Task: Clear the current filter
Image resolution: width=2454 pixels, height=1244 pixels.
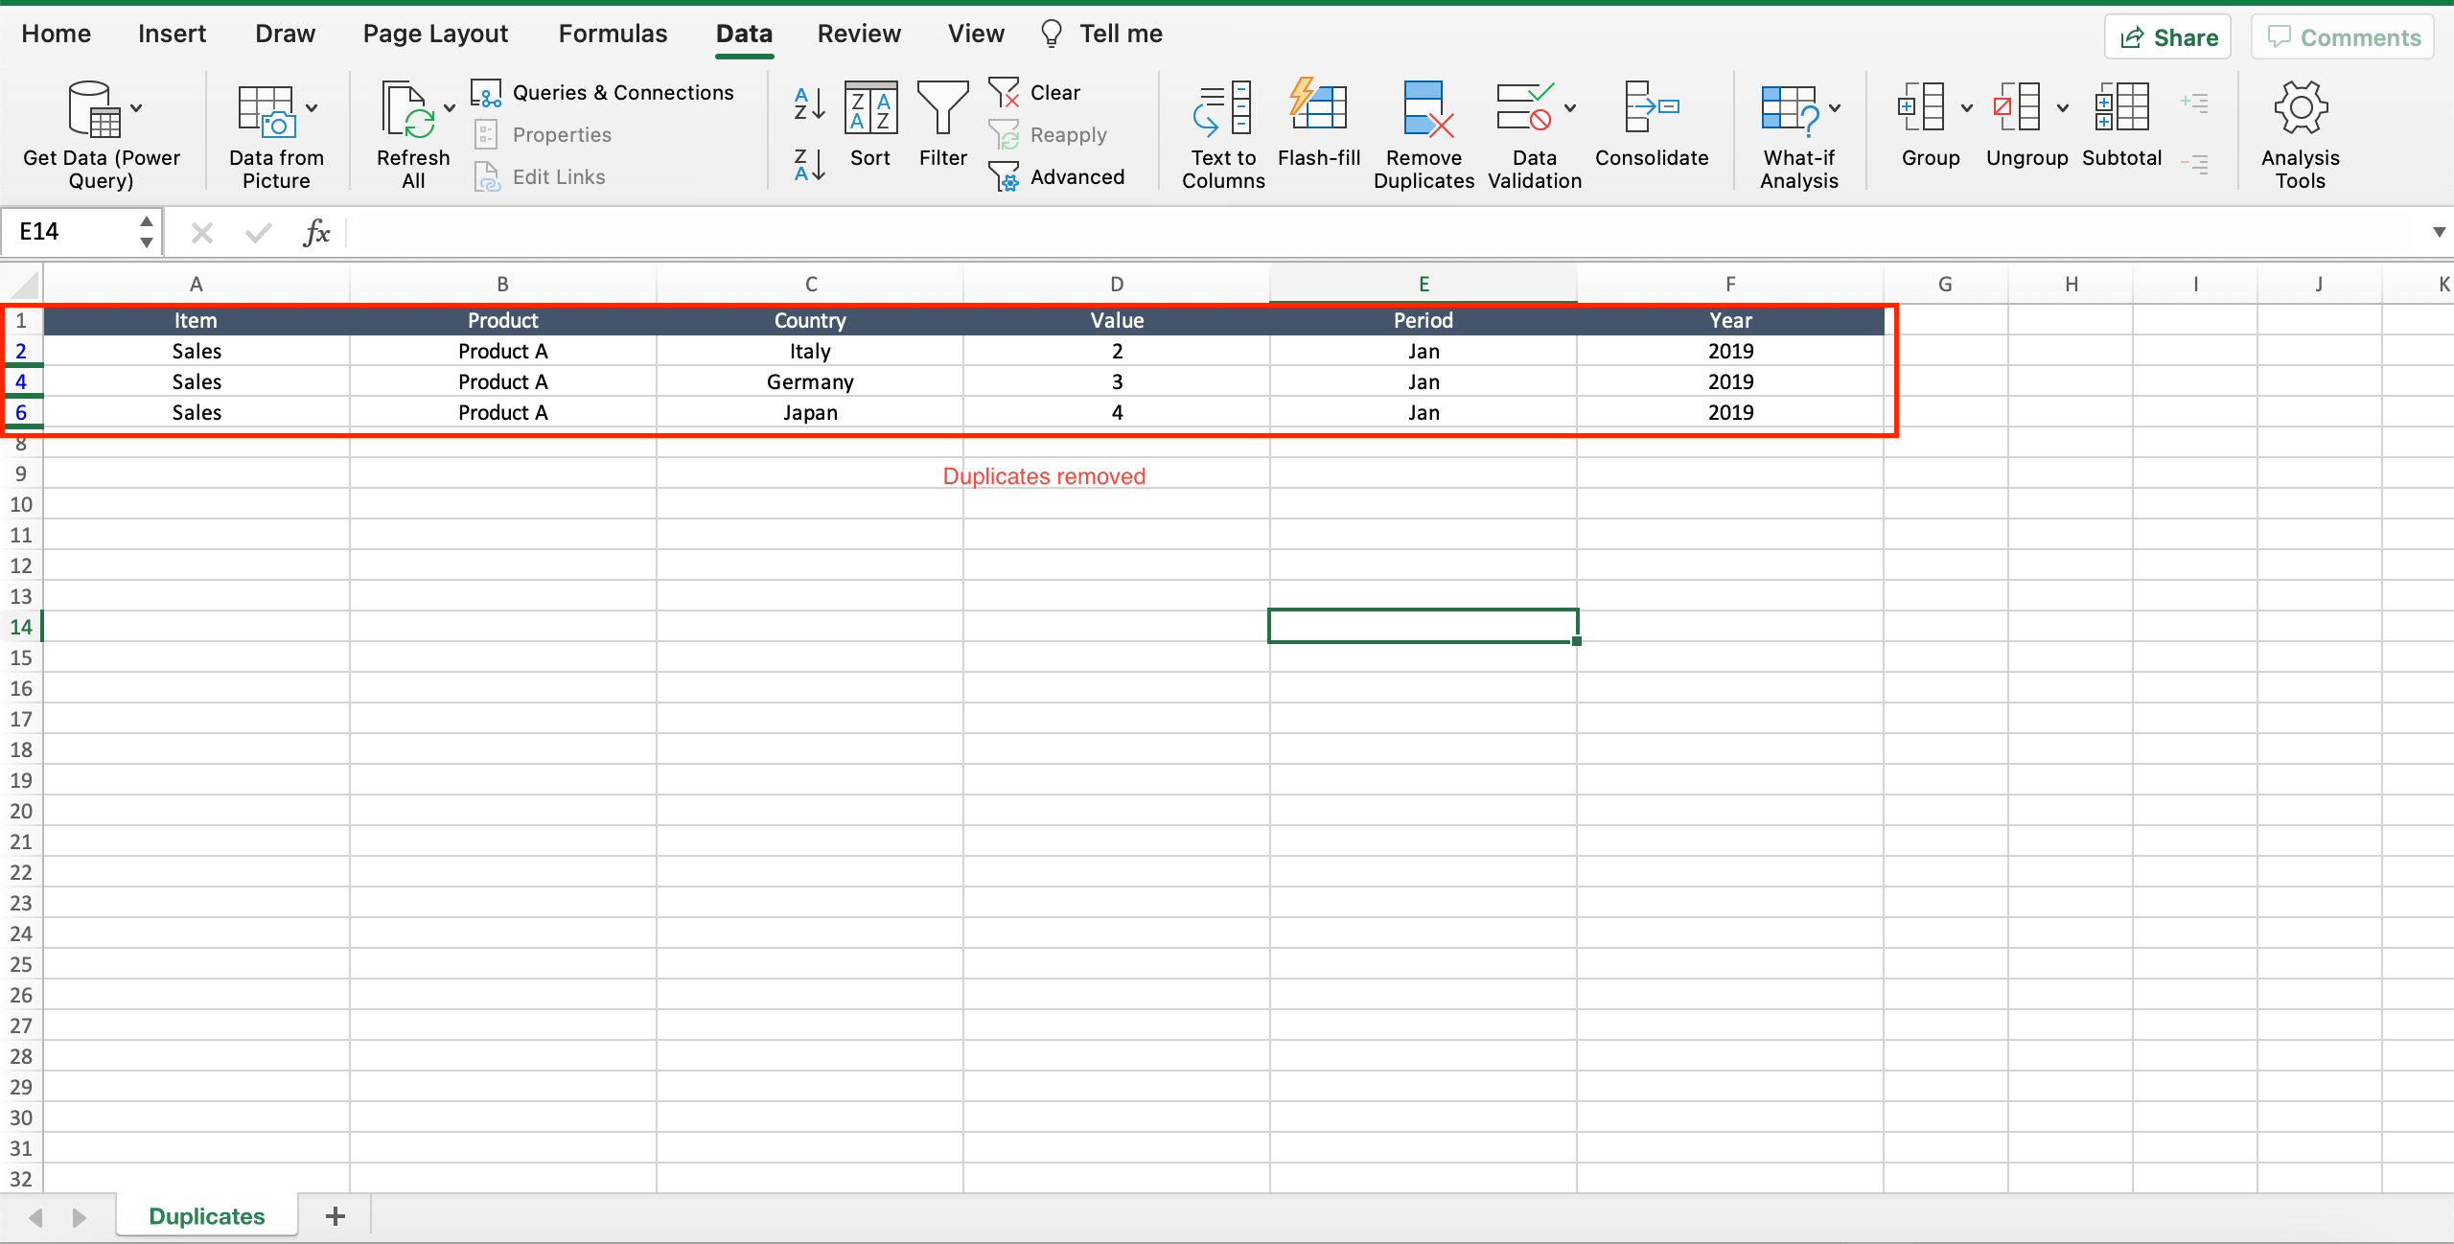Action: pos(1037,91)
